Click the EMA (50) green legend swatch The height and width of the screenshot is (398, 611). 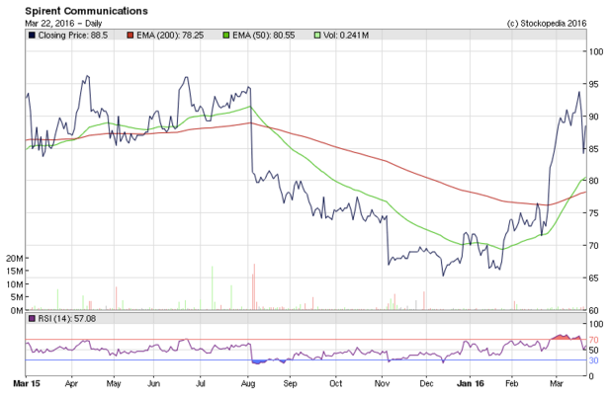tap(226, 36)
